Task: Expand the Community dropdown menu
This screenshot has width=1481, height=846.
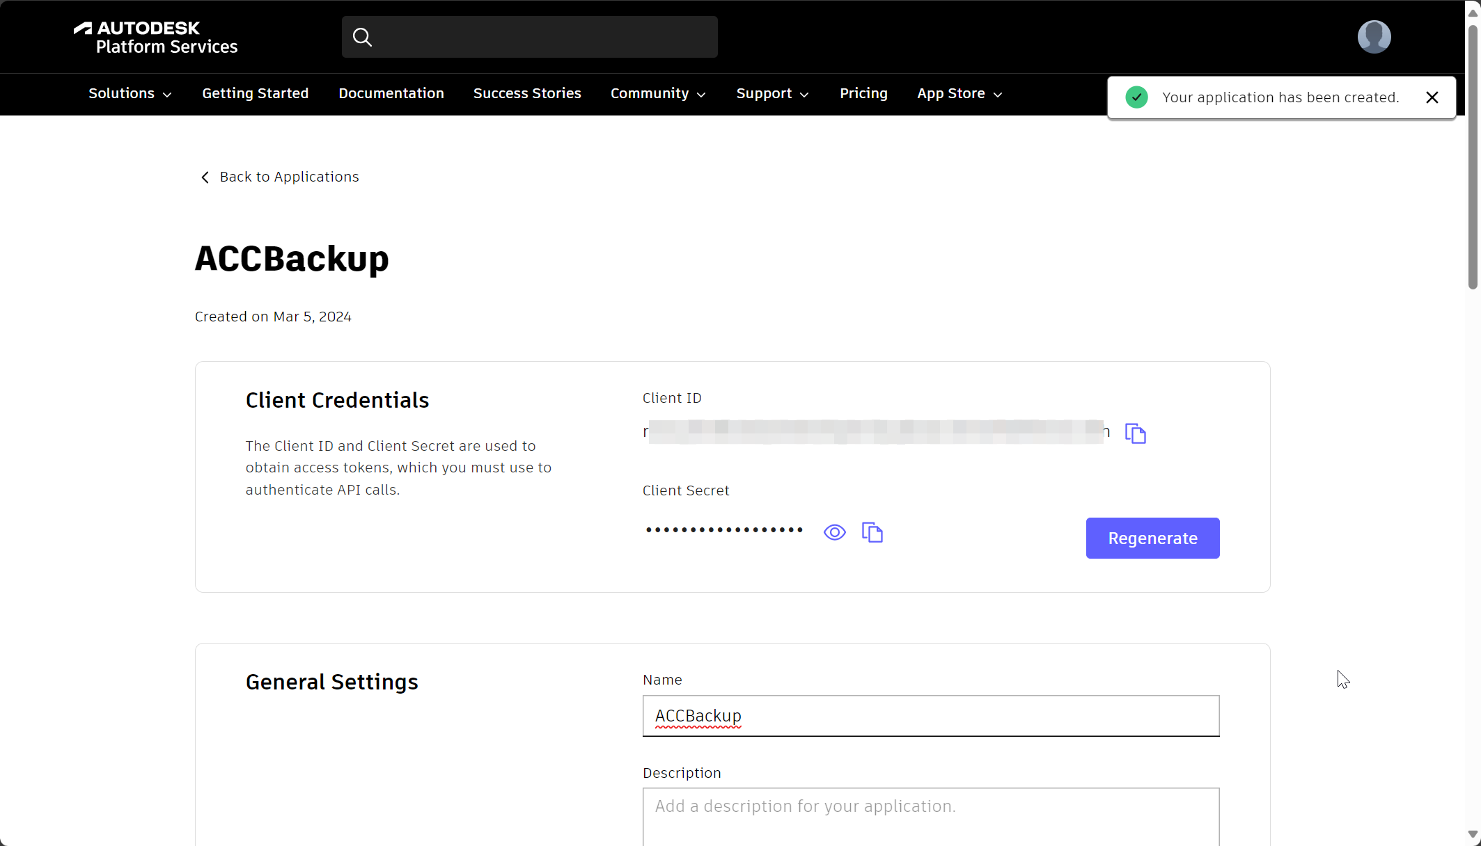Action: click(x=657, y=94)
